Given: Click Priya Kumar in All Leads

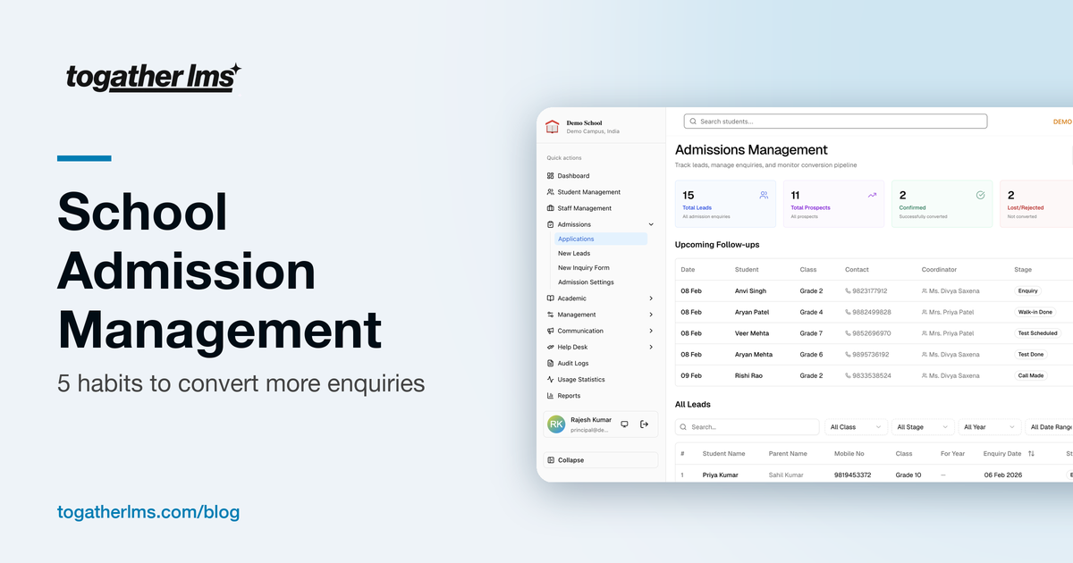Looking at the screenshot, I should (x=721, y=475).
